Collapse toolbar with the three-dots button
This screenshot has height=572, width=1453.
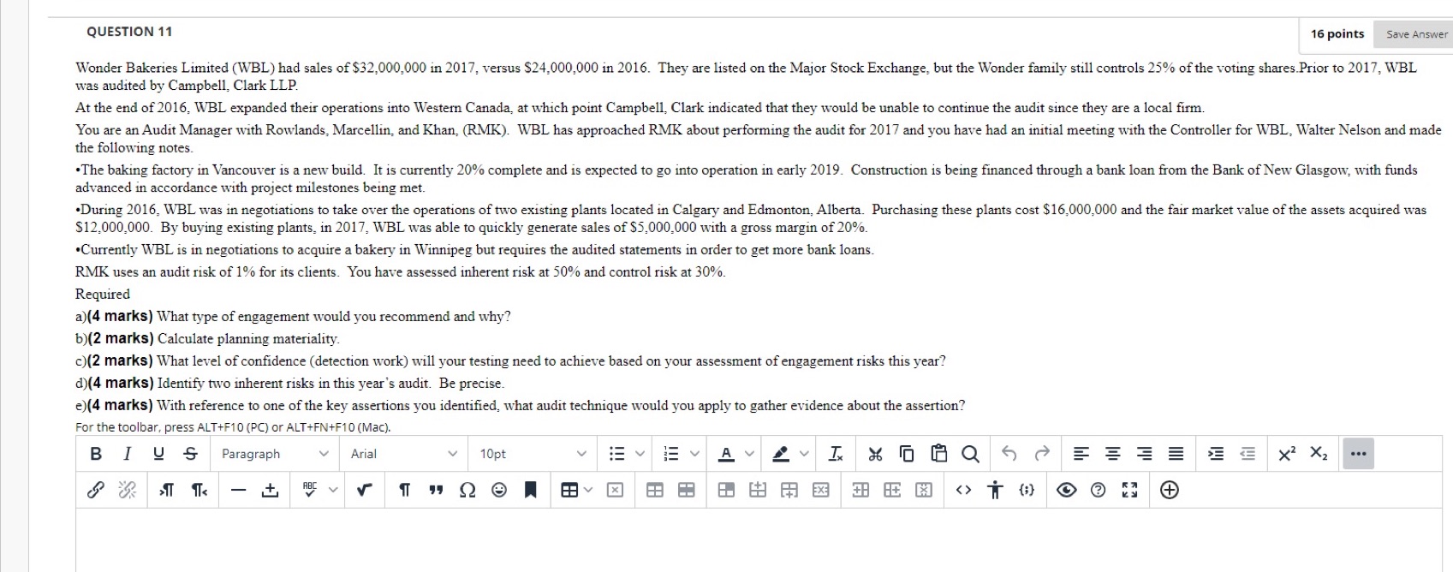[1358, 454]
